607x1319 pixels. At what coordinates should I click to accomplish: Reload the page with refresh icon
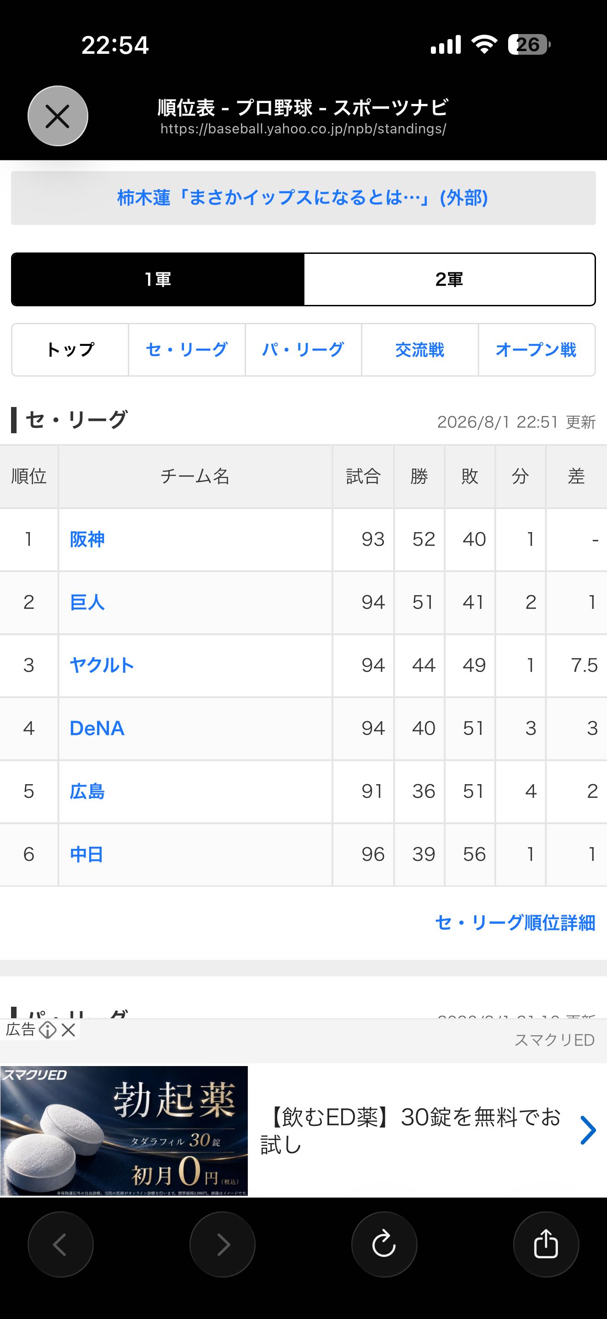click(384, 1244)
